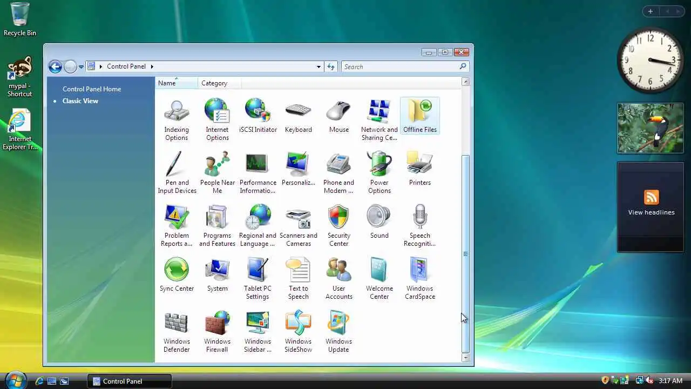The height and width of the screenshot is (389, 691).
Task: Open Welcome Center icon
Action: coord(379,279)
